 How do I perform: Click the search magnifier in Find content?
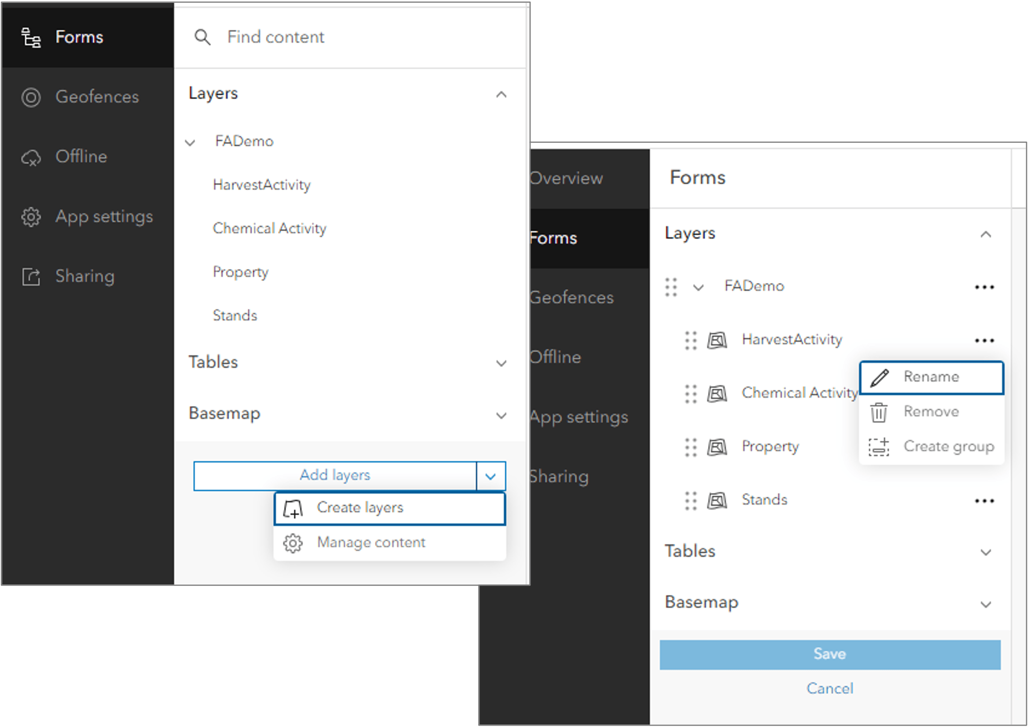point(203,37)
